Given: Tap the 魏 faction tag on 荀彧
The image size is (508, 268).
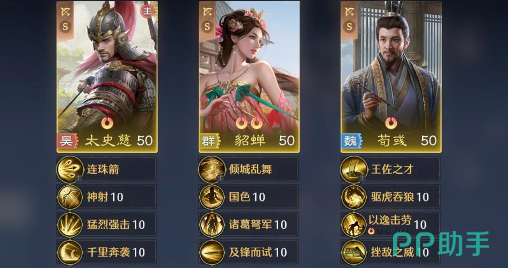Looking at the screenshot, I should click(352, 141).
